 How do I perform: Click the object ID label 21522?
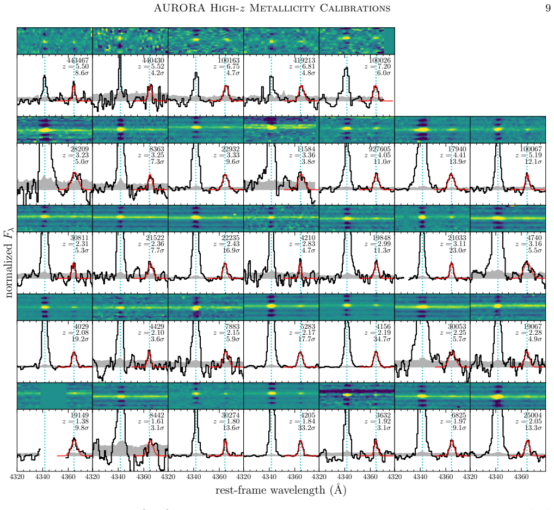tap(155, 238)
